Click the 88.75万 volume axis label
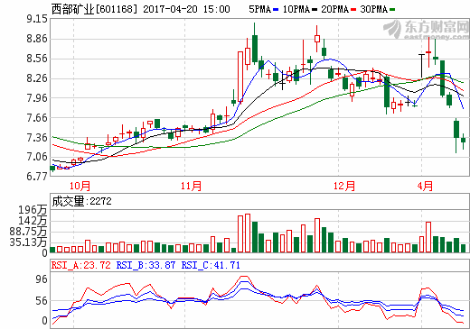The image size is (470, 329). point(28,232)
